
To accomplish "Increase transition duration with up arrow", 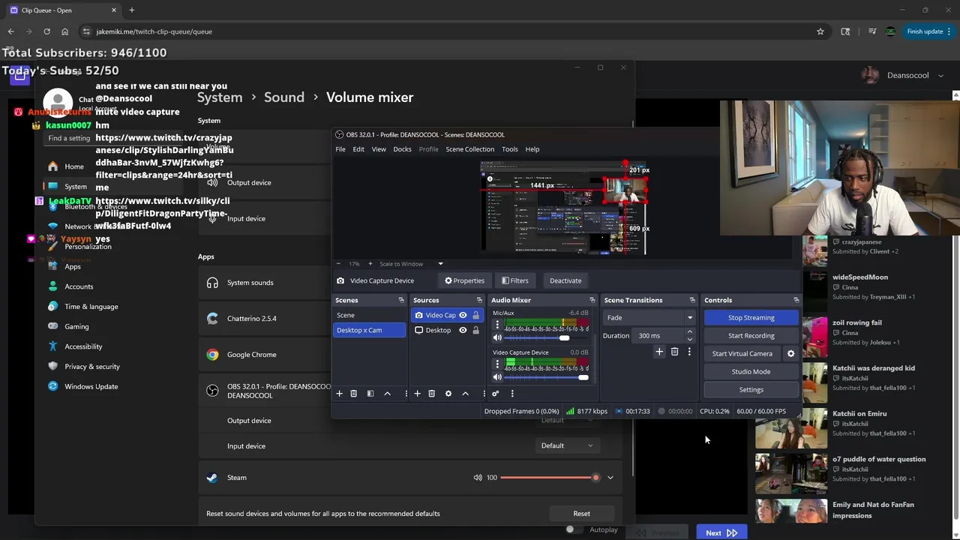I will [689, 332].
